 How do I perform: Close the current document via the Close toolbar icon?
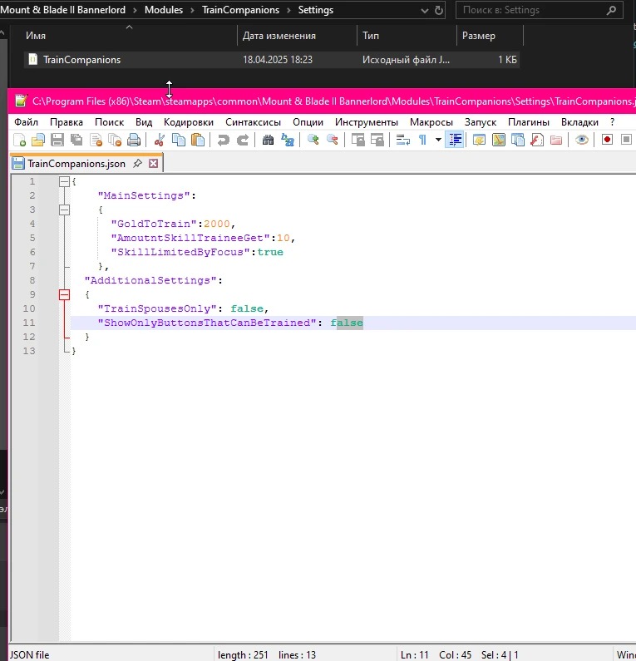click(96, 140)
